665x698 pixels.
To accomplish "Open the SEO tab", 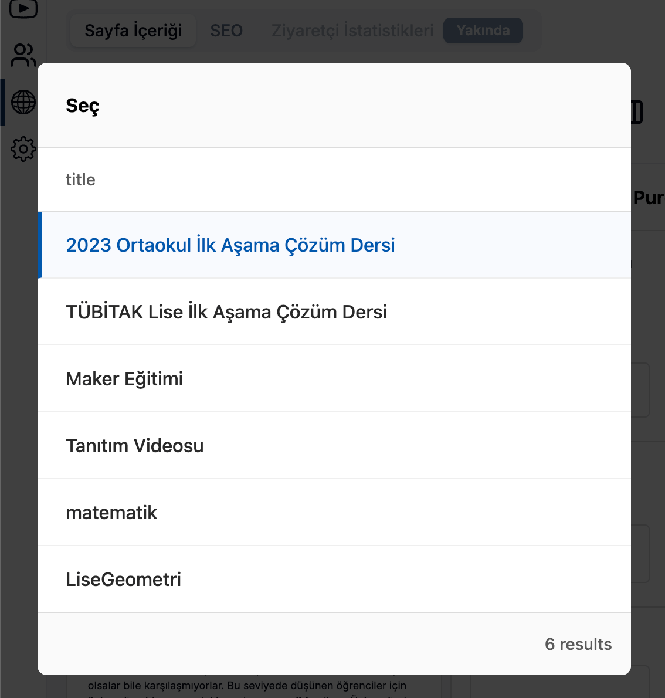I will (226, 31).
